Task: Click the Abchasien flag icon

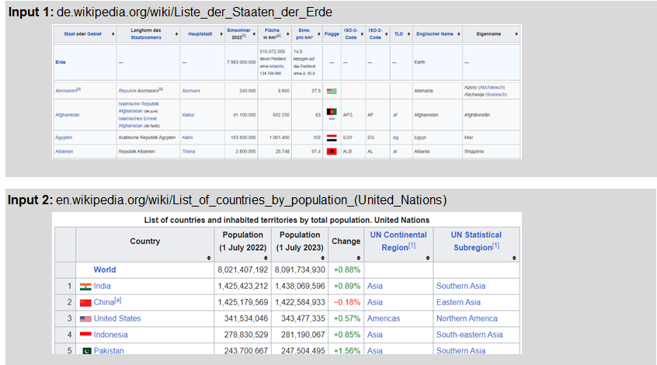Action: pyautogui.click(x=332, y=91)
